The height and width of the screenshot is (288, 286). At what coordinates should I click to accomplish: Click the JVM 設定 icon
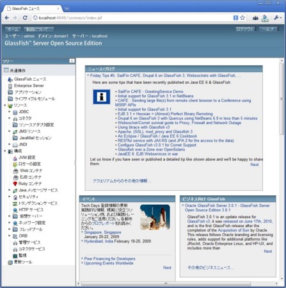[x=15, y=158]
